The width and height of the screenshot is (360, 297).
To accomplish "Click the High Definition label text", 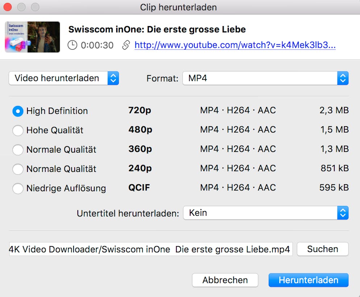I will [x=57, y=111].
